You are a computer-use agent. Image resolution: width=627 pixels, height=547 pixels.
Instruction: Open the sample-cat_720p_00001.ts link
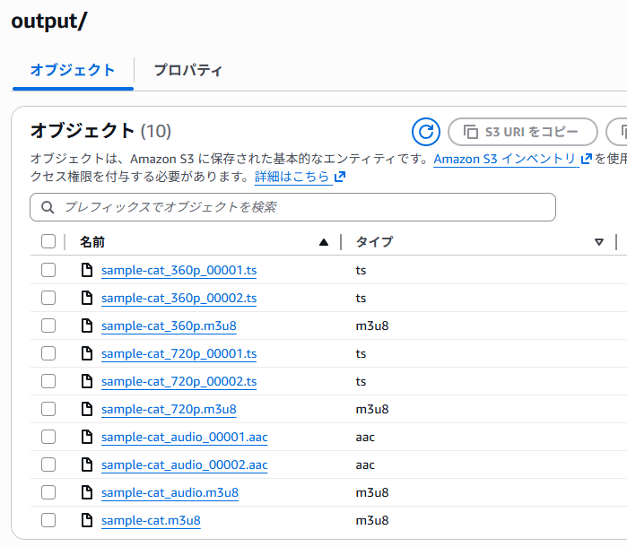[x=179, y=353]
